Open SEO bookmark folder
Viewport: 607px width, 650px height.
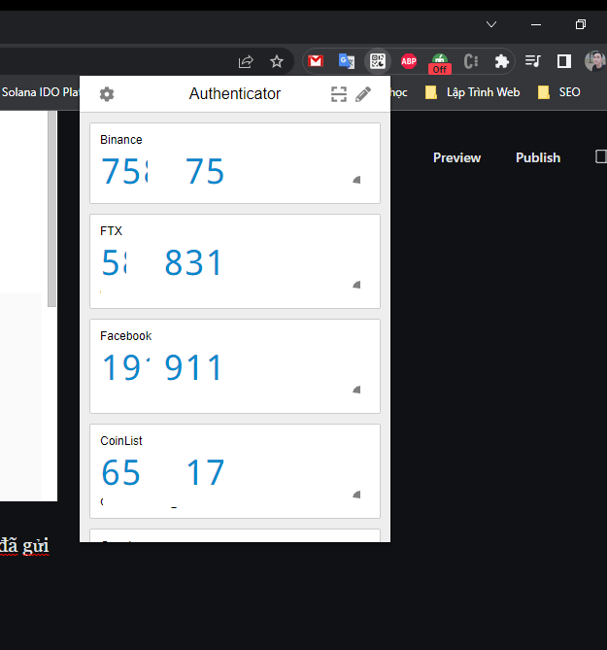click(559, 92)
